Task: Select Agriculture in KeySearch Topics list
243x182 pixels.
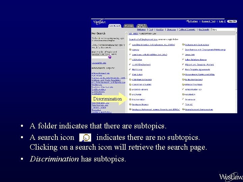Action: coord(97,75)
